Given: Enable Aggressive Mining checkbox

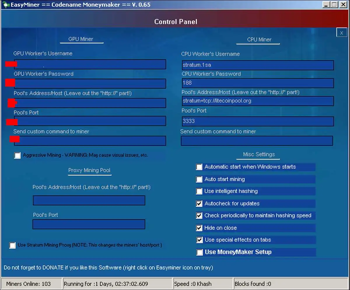Looking at the screenshot, I should 17,155.
